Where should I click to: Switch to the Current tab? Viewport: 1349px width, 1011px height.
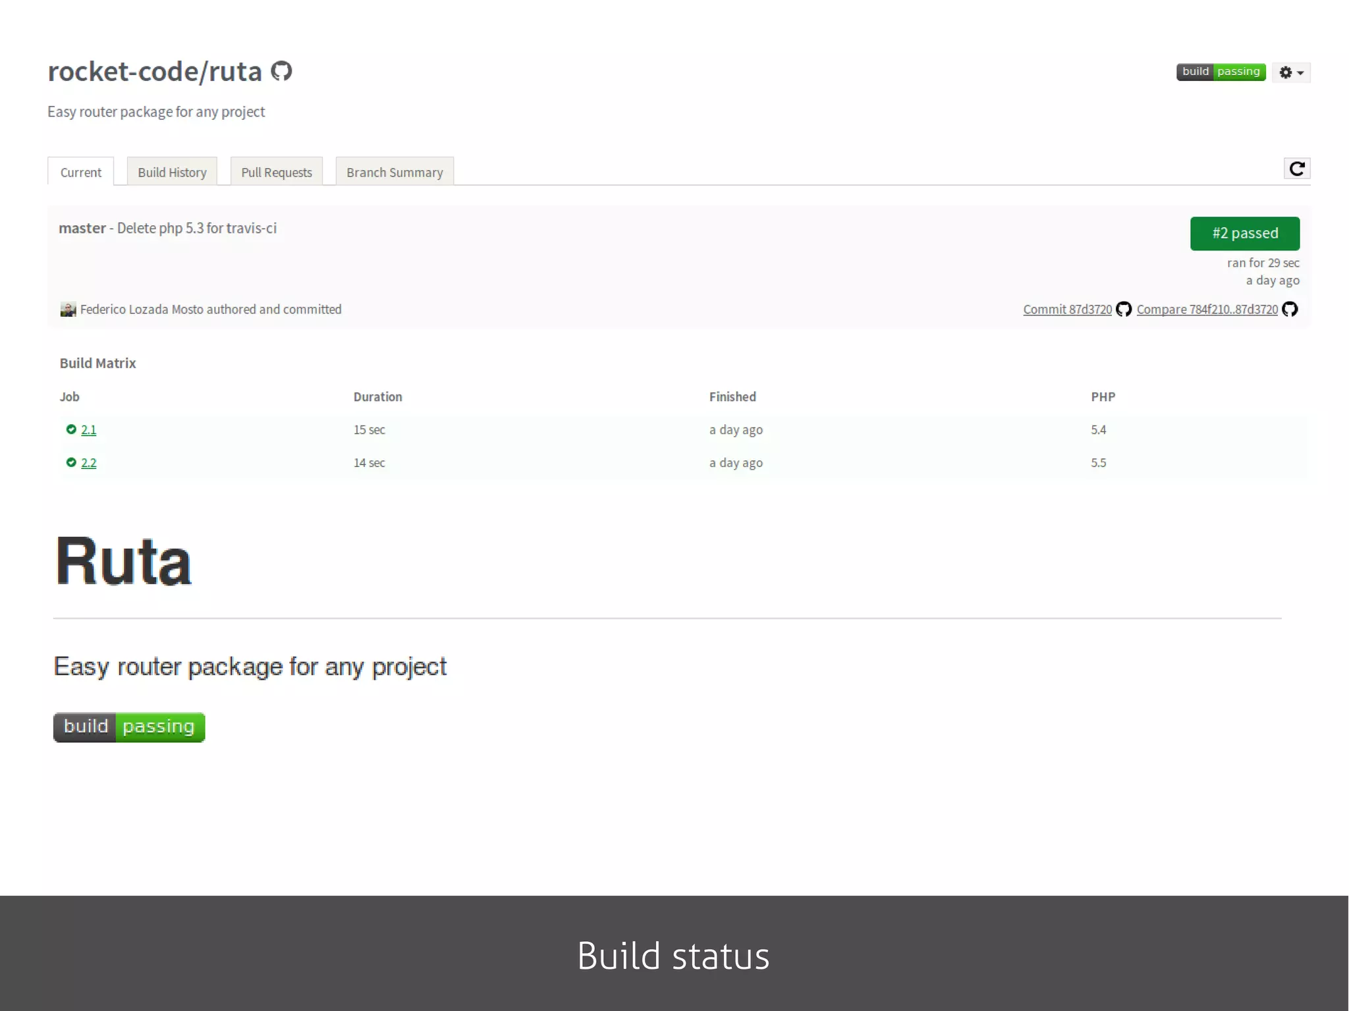[x=81, y=172]
